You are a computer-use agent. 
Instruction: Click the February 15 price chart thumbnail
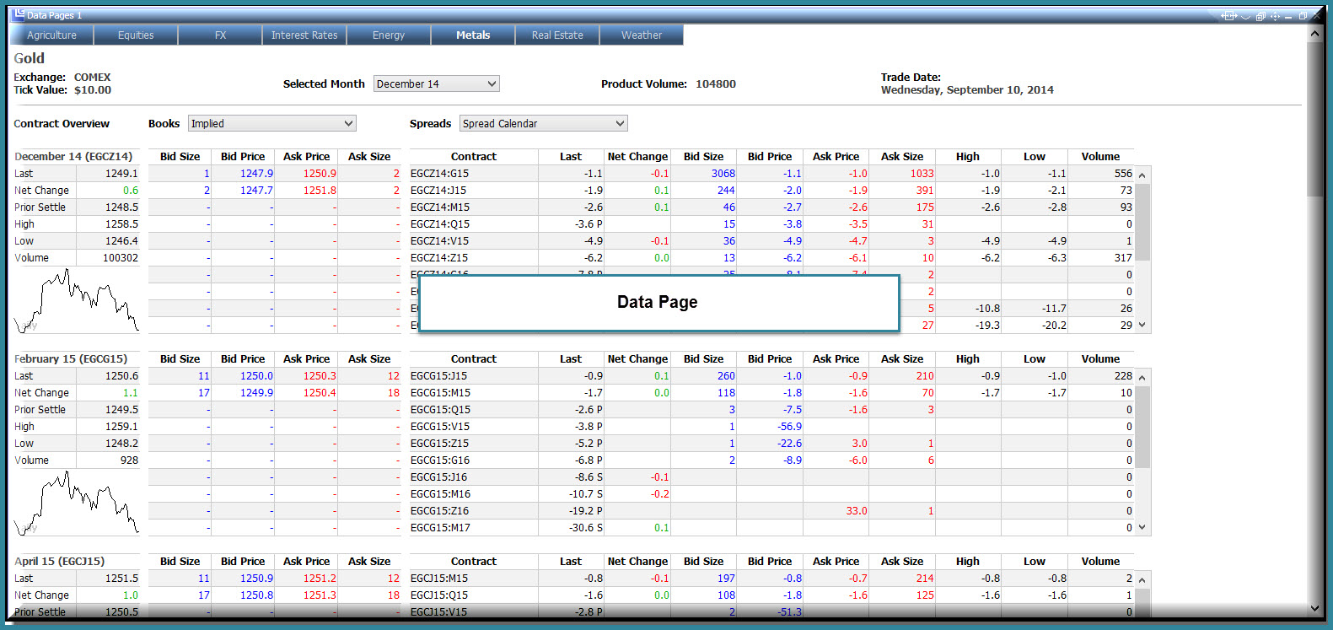tap(76, 503)
